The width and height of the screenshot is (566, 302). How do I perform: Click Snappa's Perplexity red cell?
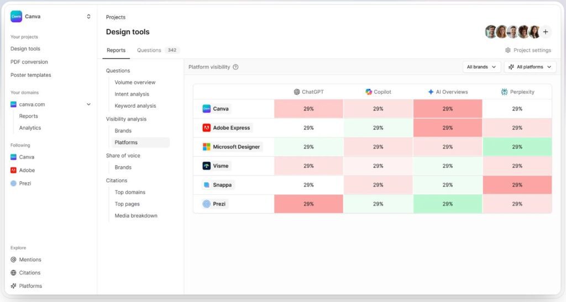tap(517, 185)
